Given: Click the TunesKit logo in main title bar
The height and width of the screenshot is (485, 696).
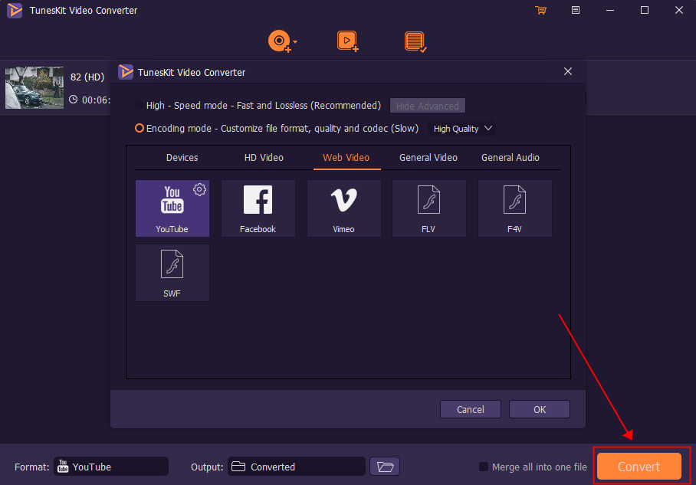Looking at the screenshot, I should click(15, 10).
